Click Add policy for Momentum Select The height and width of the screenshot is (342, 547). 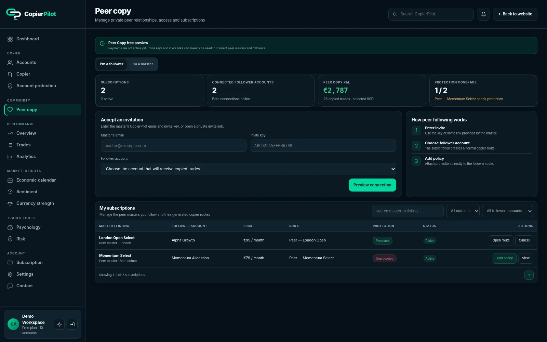505,258
